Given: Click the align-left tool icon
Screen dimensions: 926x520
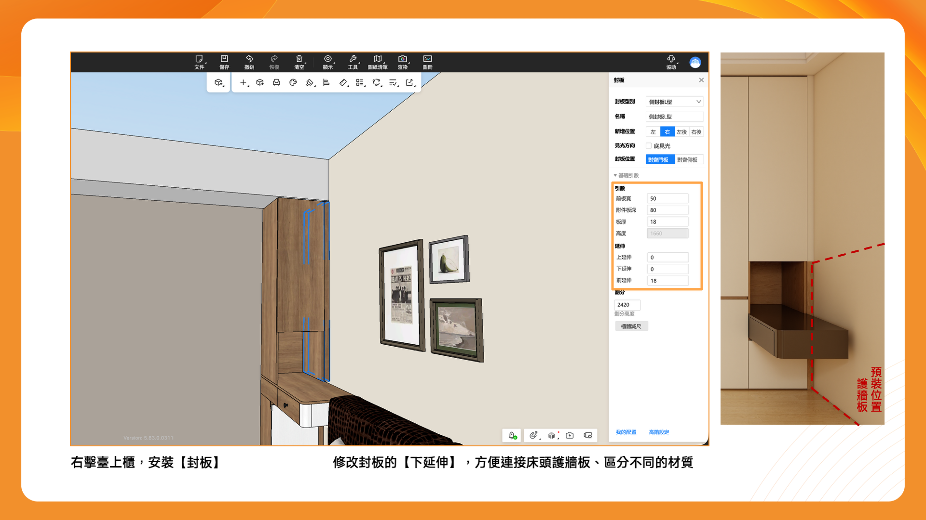Looking at the screenshot, I should [x=327, y=82].
